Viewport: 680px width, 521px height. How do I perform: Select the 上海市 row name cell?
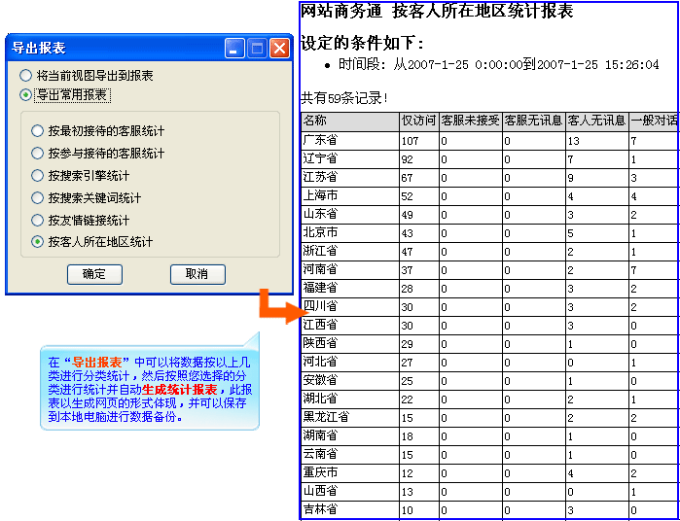click(x=349, y=196)
